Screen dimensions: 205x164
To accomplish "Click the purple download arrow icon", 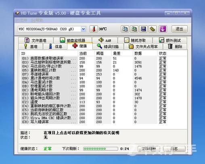I will pyautogui.click(x=163, y=29).
